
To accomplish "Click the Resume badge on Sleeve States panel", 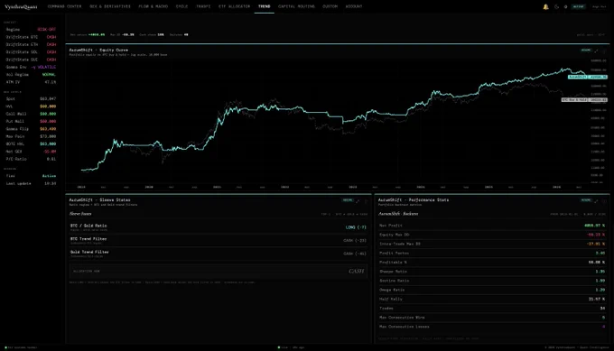I will [348, 200].
